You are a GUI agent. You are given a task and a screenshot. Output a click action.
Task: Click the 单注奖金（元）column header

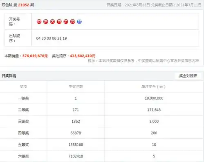click(x=154, y=87)
